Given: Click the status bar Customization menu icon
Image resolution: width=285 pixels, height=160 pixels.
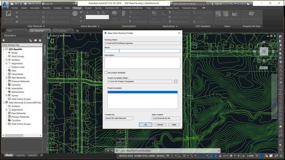Looking at the screenshot, I should click(281, 156).
